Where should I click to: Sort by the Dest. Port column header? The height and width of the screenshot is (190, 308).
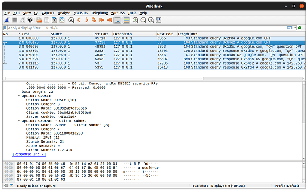tap(167, 34)
